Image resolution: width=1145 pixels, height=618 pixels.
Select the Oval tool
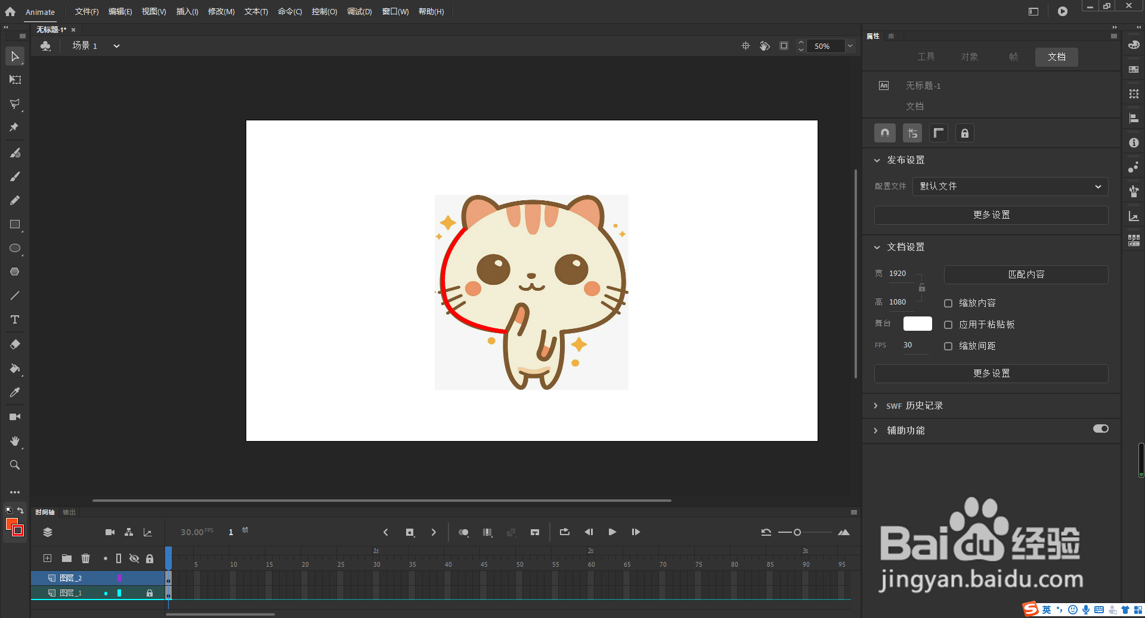coord(15,248)
